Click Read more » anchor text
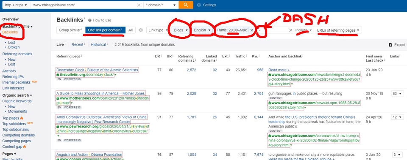This screenshot has width=407, height=160. [x=279, y=70]
